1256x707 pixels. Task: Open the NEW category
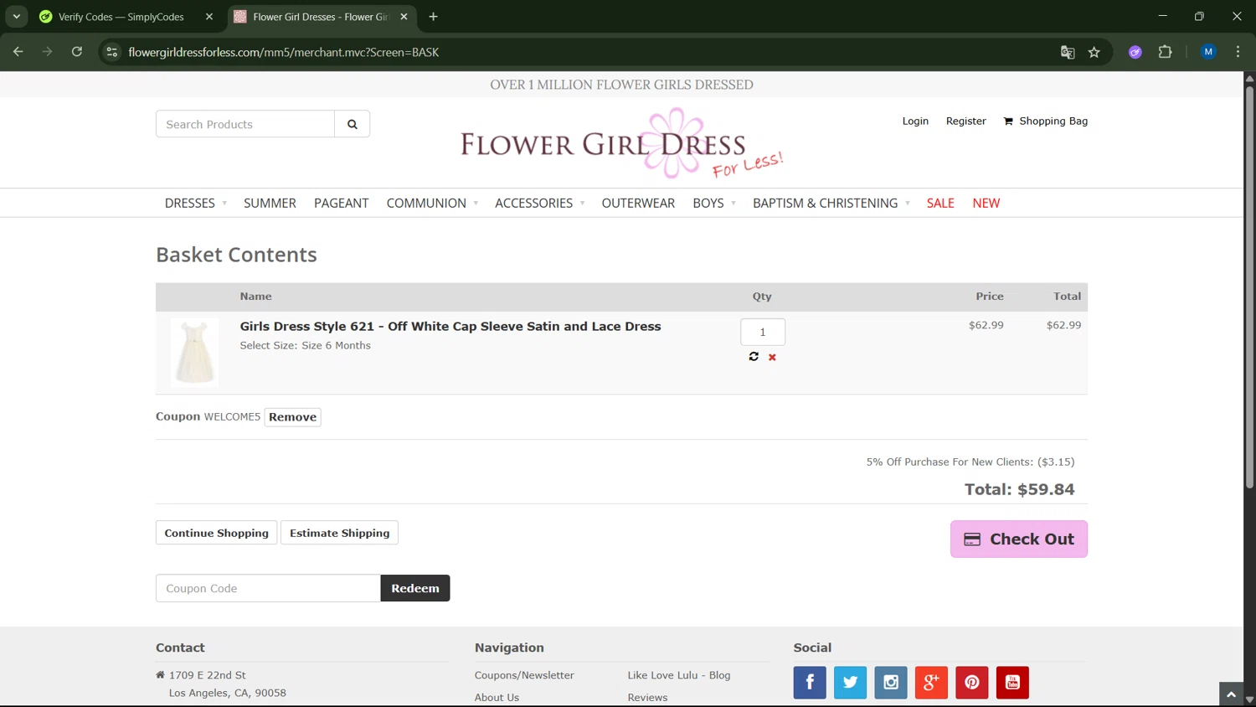point(986,203)
